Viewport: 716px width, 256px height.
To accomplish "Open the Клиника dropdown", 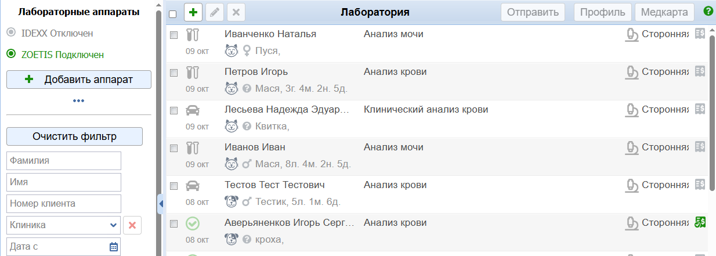I will [63, 225].
